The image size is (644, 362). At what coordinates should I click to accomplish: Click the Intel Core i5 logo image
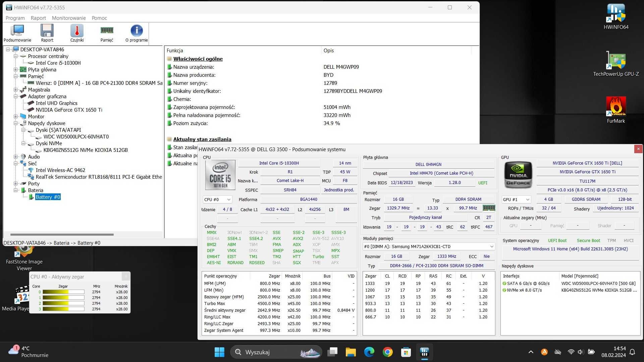tap(220, 175)
